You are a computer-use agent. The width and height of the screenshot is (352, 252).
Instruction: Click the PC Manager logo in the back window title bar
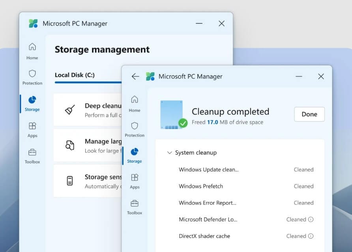[x=34, y=23]
